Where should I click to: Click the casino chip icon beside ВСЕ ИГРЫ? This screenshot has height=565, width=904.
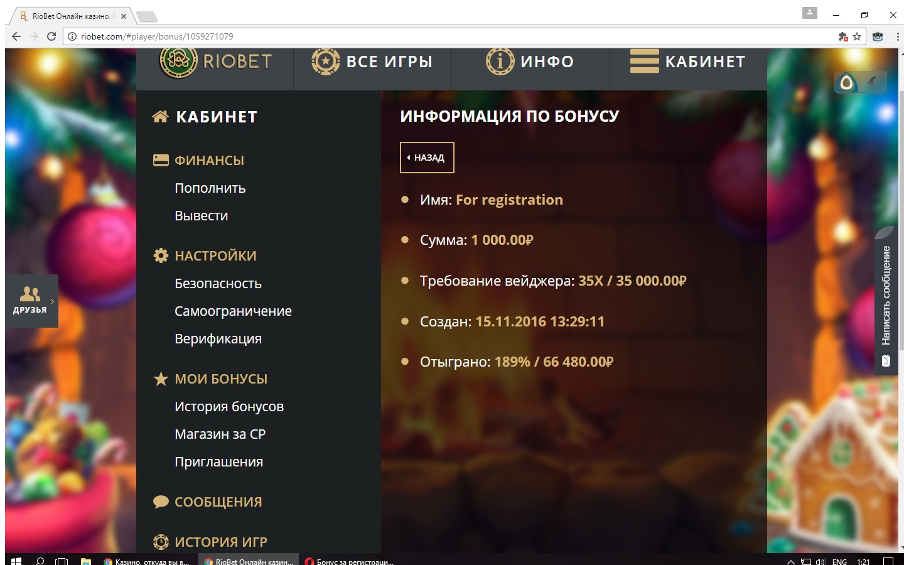[325, 62]
